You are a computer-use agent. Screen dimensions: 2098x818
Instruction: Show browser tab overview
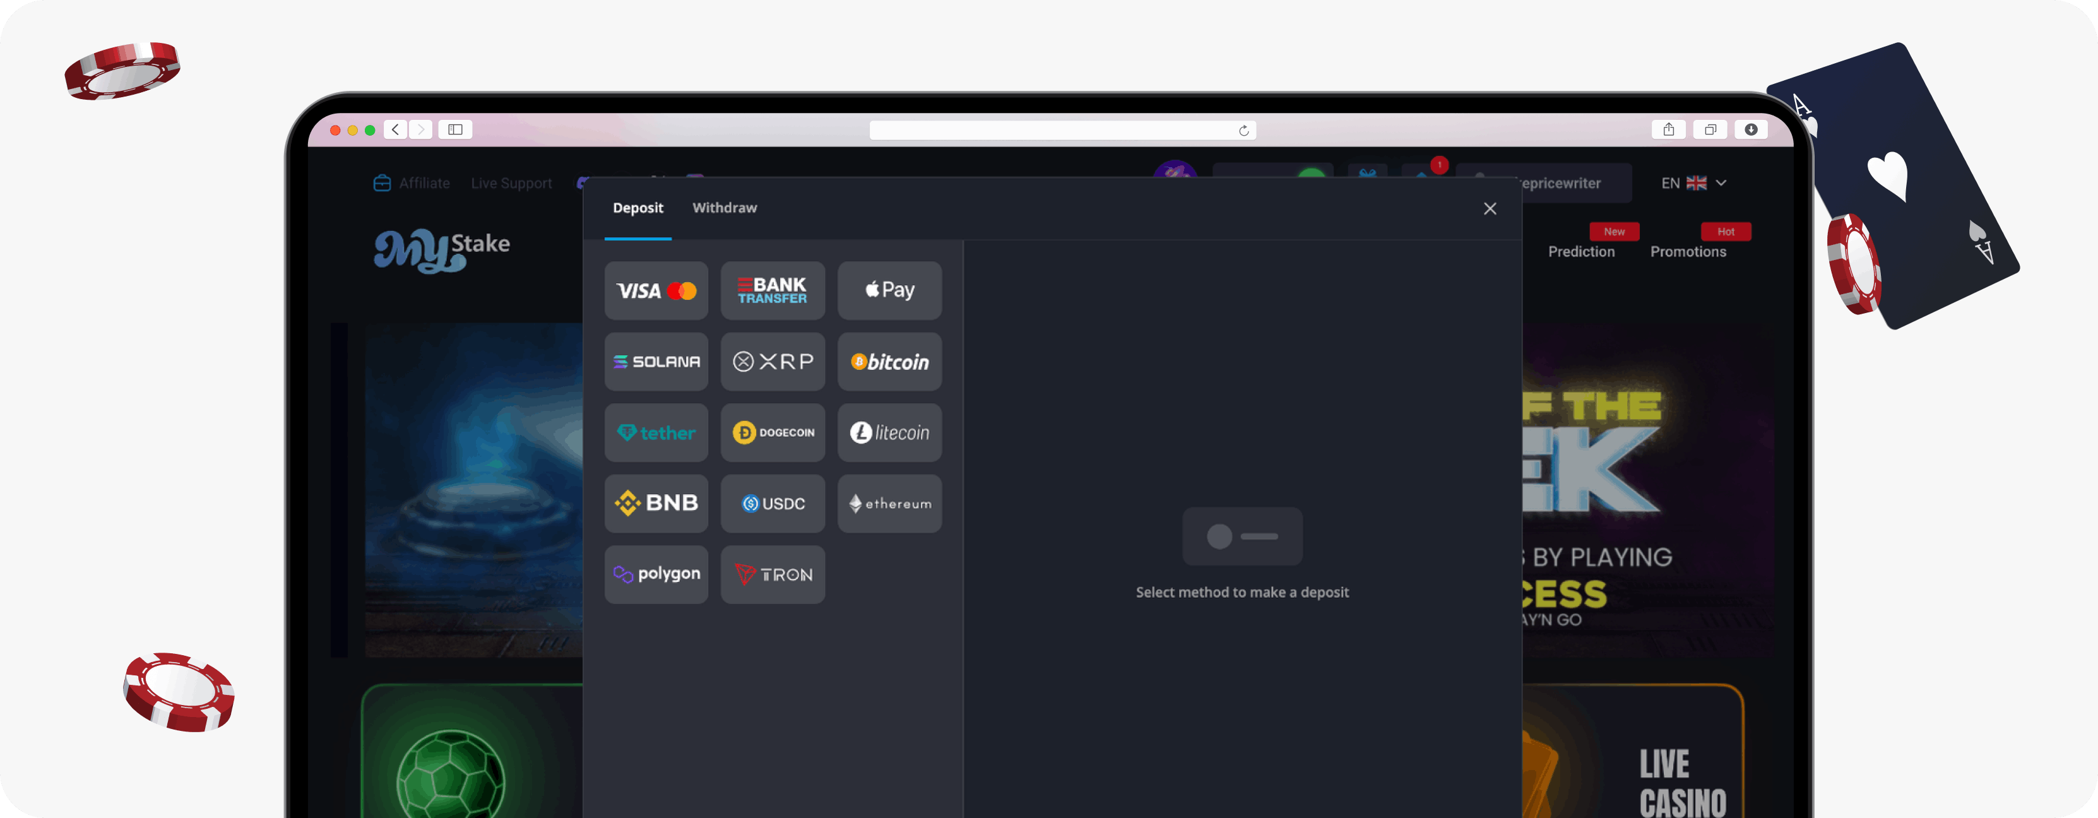(x=1709, y=129)
